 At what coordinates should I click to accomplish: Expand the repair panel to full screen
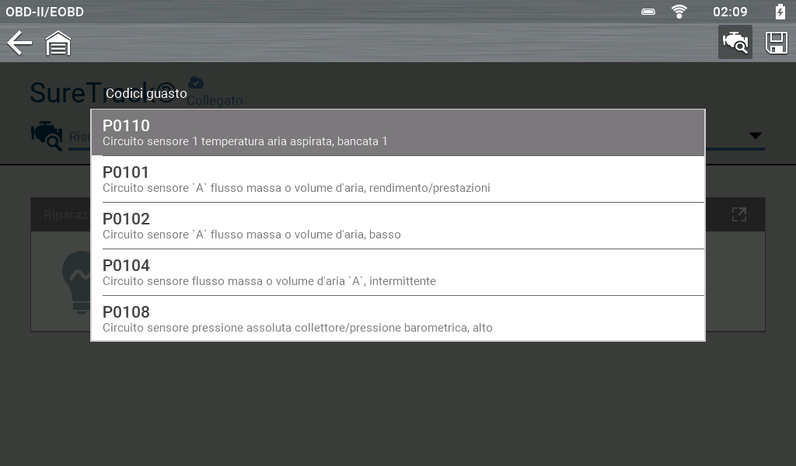coord(738,214)
